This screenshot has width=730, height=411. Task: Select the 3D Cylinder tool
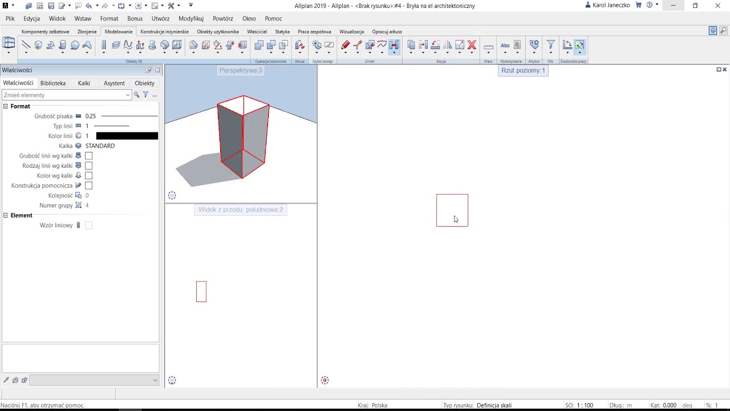[63, 45]
